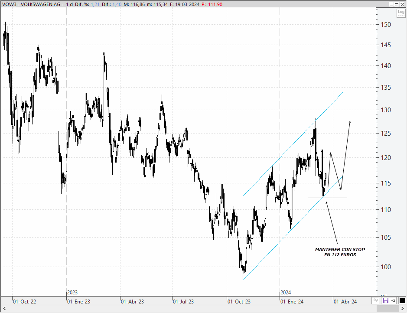Click the double chevron collapse icon
Image resolution: width=407 pixels, height=313 pixels.
pos(376,301)
